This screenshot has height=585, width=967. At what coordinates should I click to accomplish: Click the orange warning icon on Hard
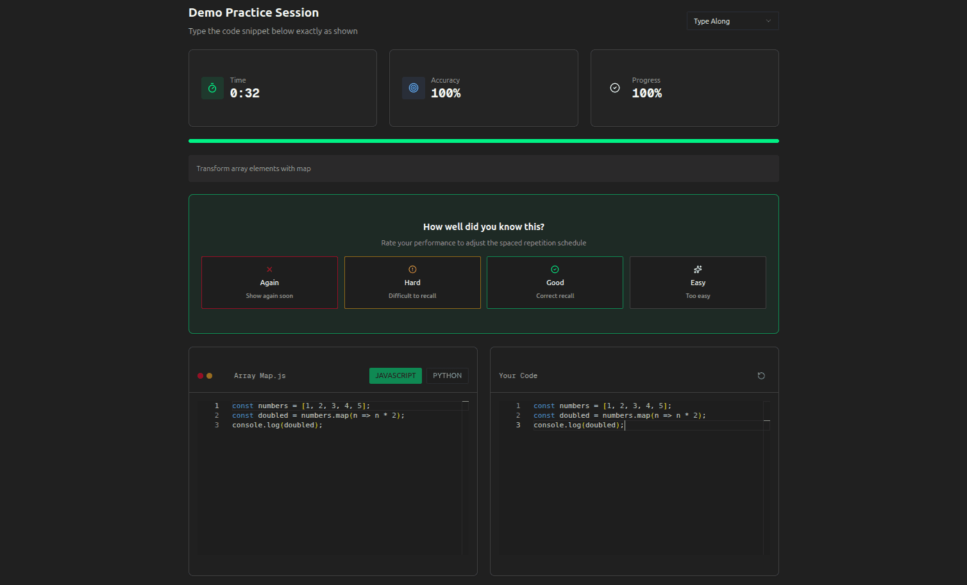[412, 270]
